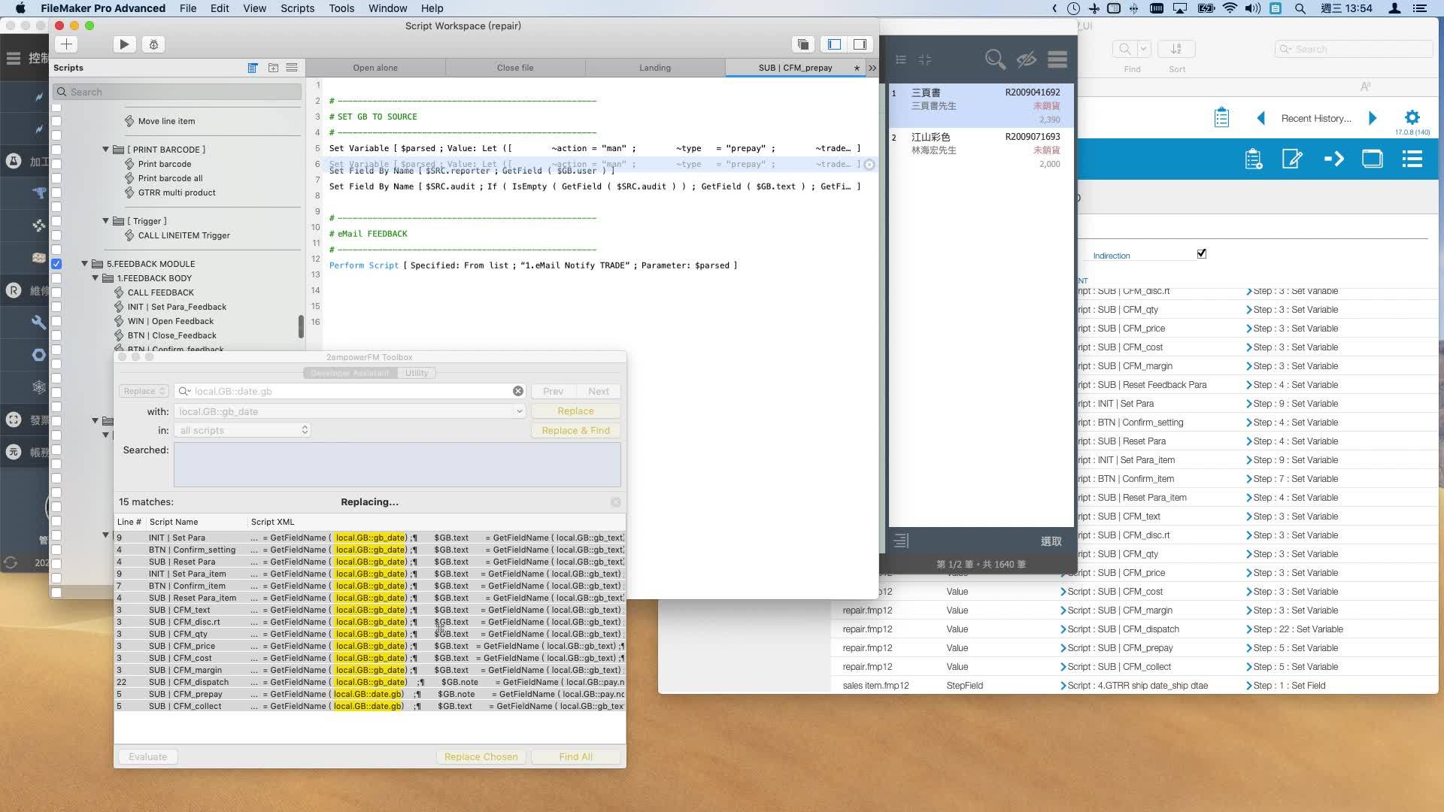Click the Replace & Find button
This screenshot has height=812, width=1444.
point(575,430)
